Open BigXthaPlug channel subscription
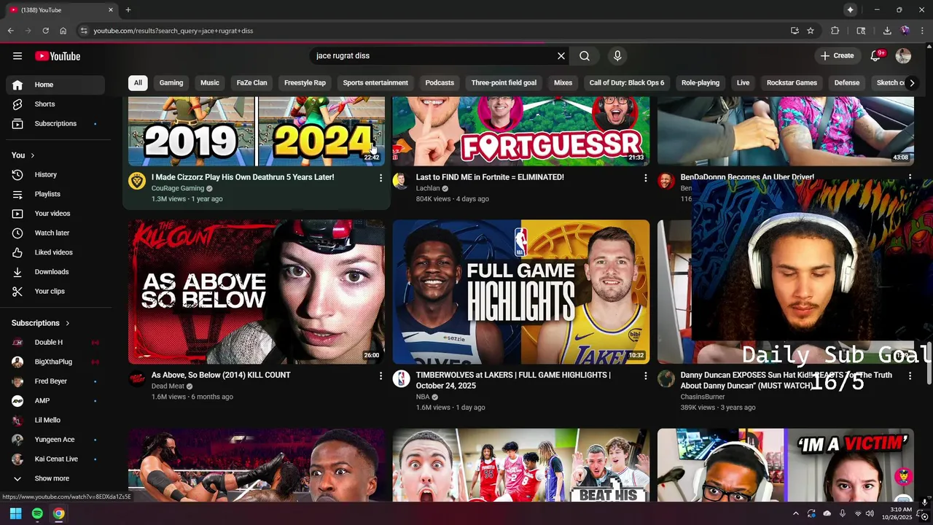Image resolution: width=933 pixels, height=525 pixels. pyautogui.click(x=55, y=362)
